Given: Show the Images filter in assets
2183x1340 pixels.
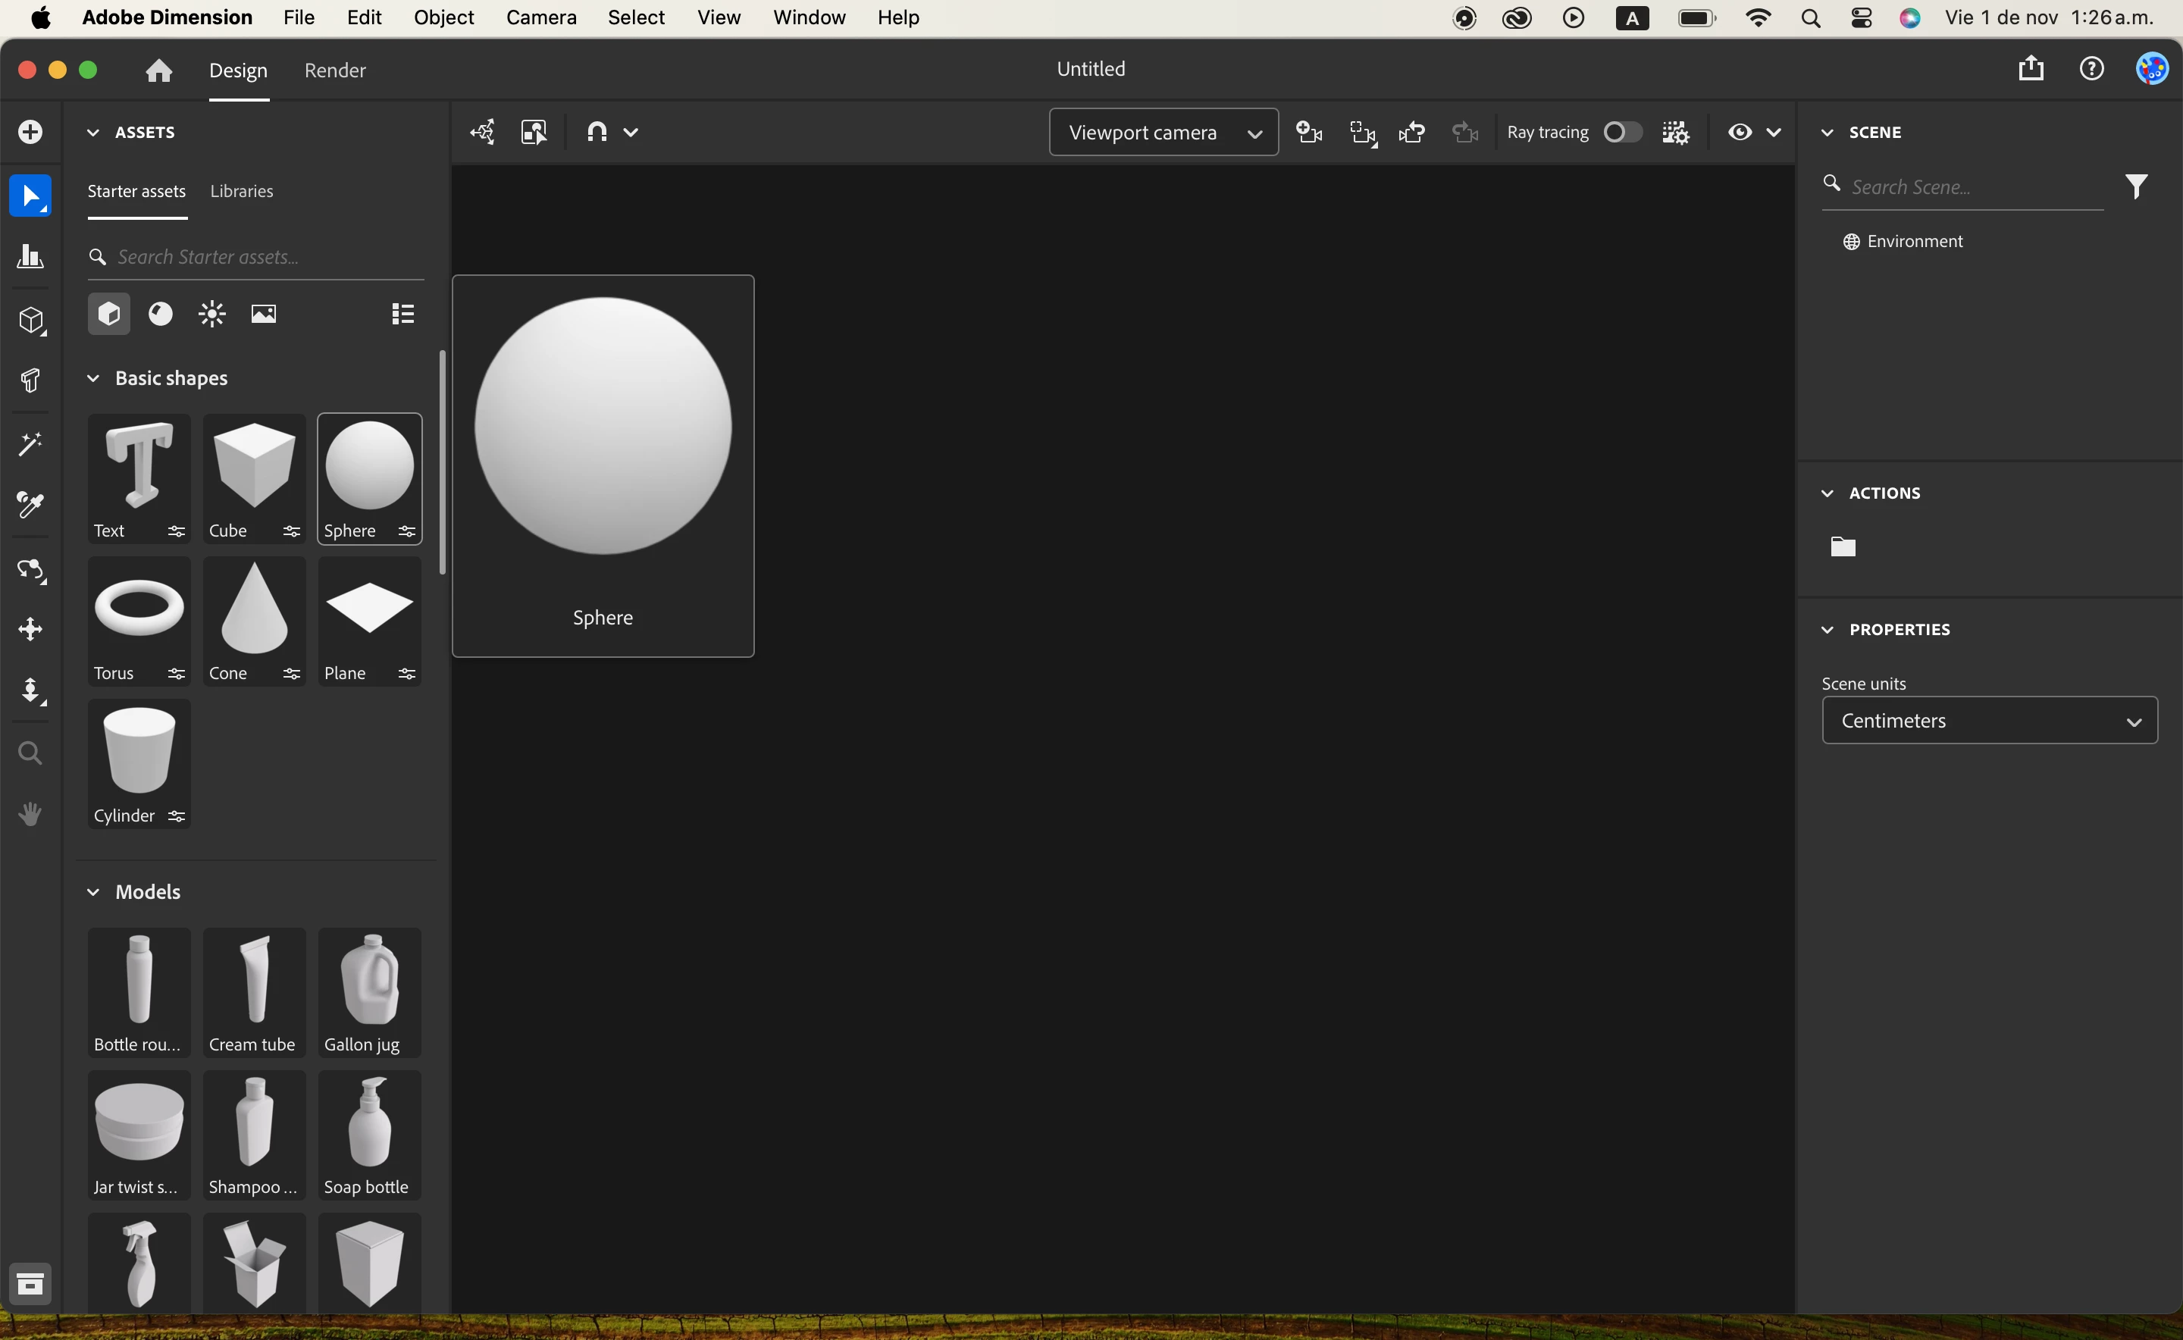Looking at the screenshot, I should pos(263,314).
